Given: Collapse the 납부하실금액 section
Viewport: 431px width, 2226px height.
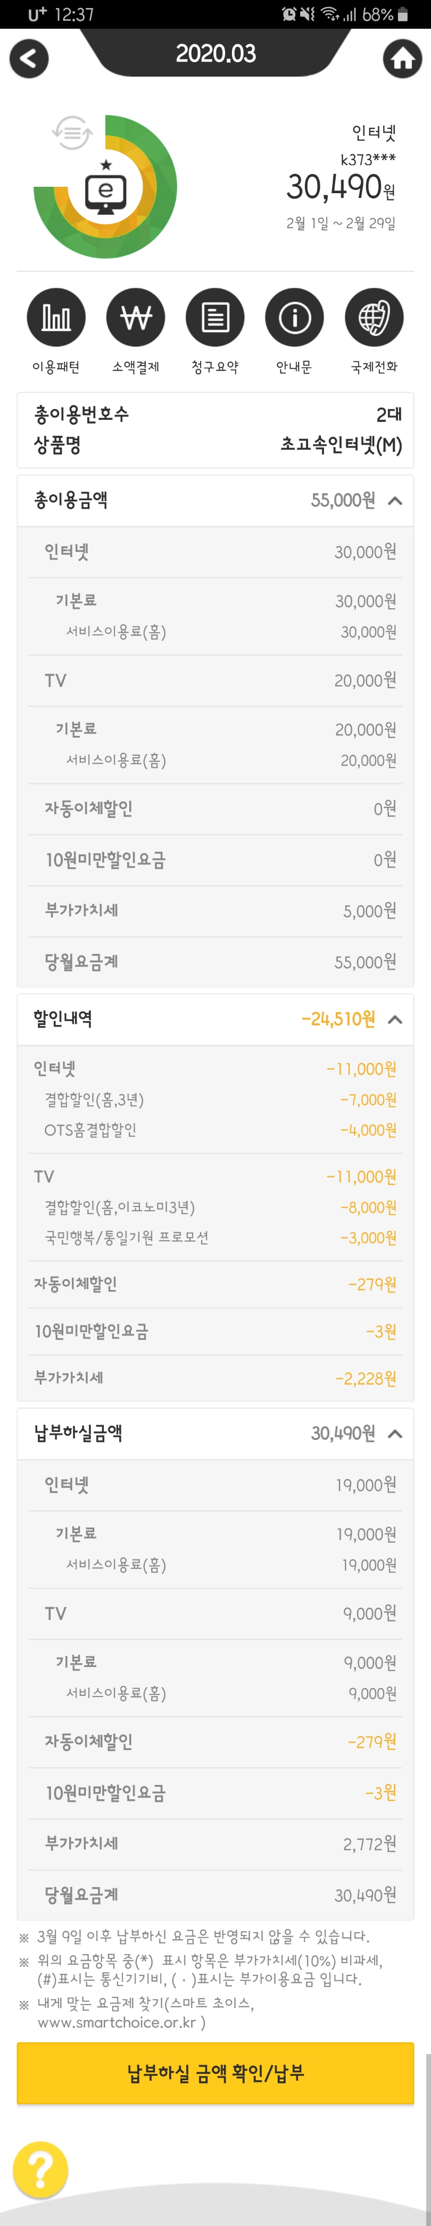Looking at the screenshot, I should (x=395, y=1434).
